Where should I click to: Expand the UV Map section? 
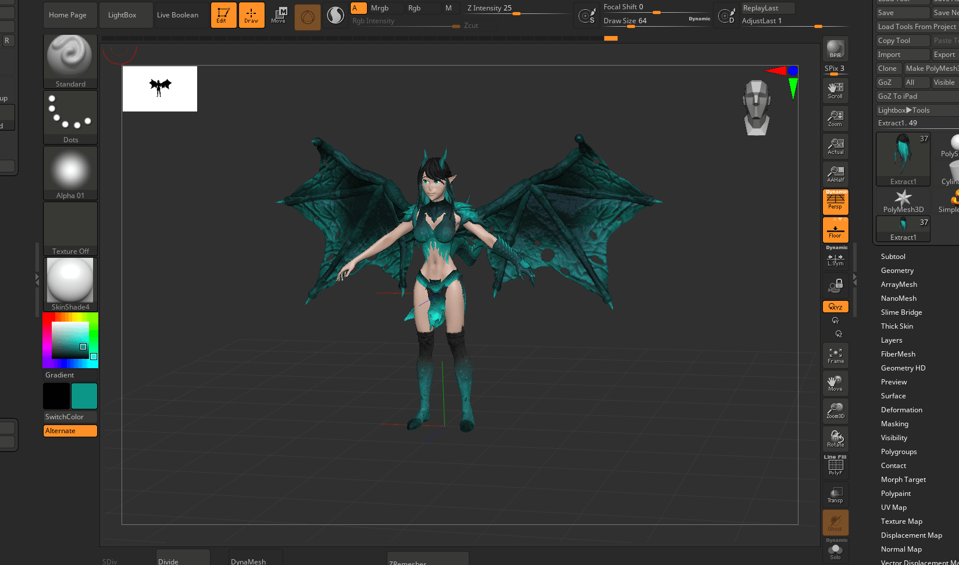[894, 508]
